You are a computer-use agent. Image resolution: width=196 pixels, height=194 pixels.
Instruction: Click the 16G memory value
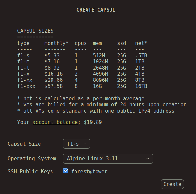pyautogui.click(x=98, y=86)
